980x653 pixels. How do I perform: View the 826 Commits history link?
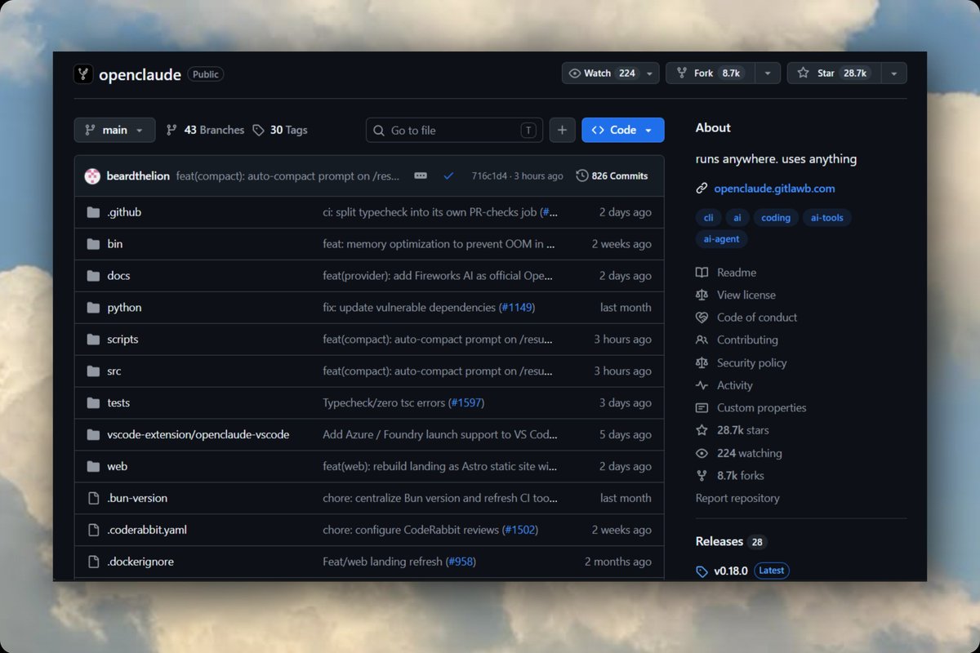pyautogui.click(x=612, y=175)
